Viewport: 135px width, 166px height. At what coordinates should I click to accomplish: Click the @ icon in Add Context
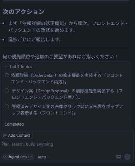point(5,135)
